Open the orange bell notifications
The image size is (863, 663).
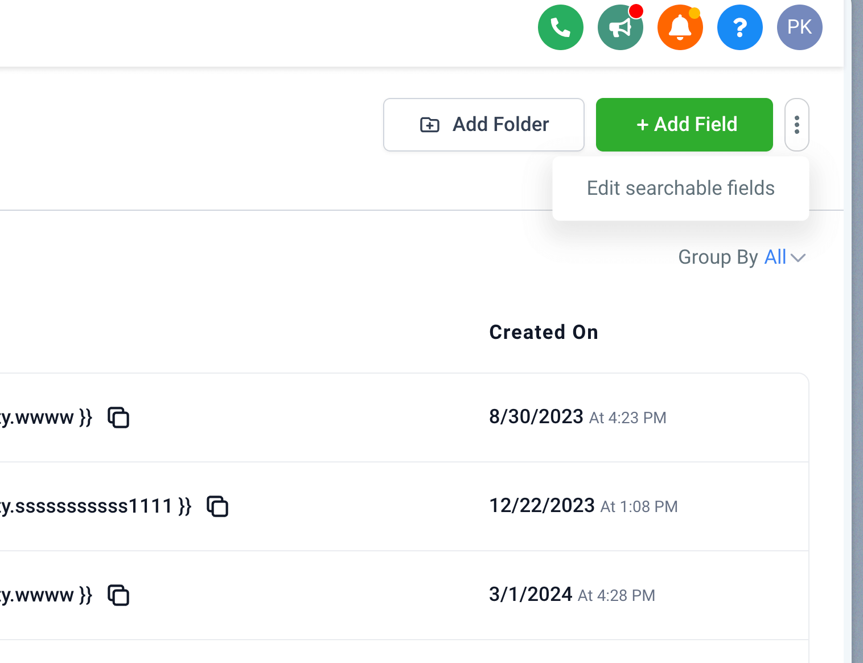pyautogui.click(x=680, y=27)
